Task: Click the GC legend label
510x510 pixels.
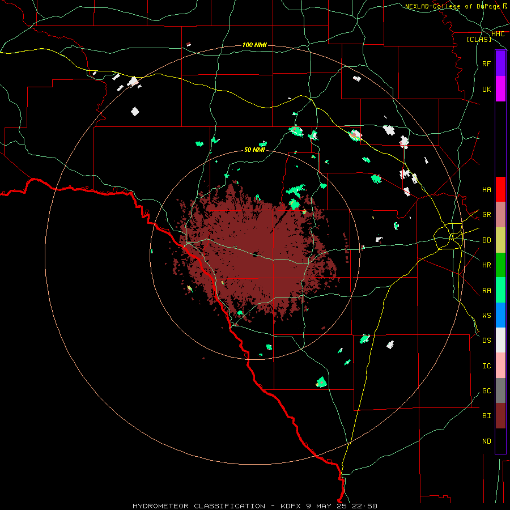Action: coord(486,390)
